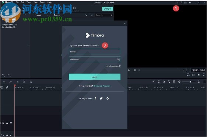Toggle lock on video track 1

7,123
